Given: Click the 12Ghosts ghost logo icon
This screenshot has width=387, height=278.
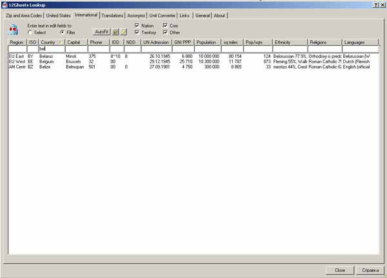Looking at the screenshot, I should click(13, 30).
